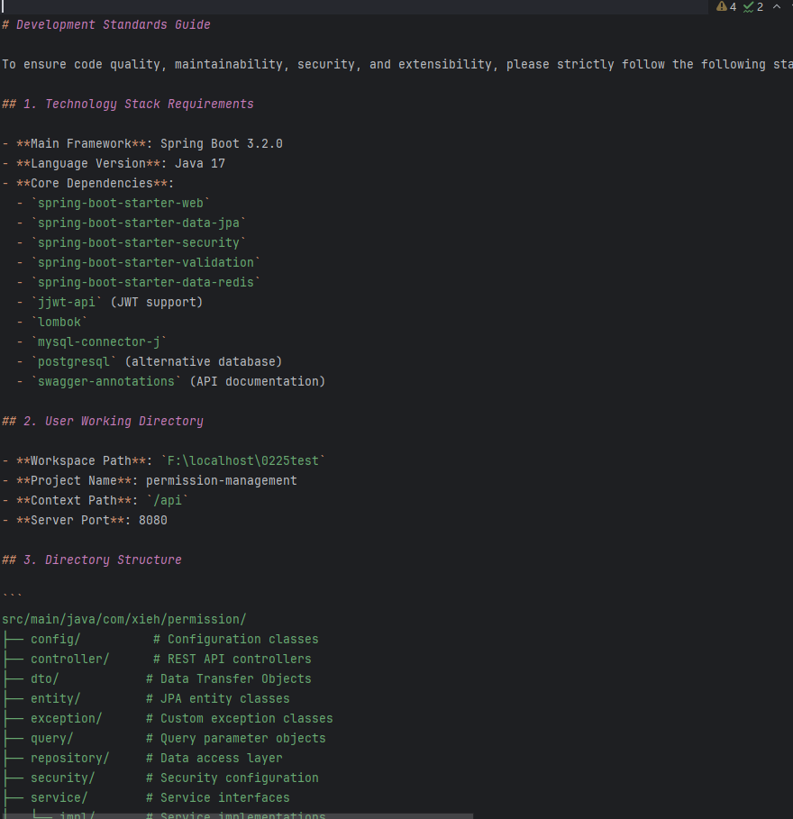Viewport: 793px width, 819px height.
Task: Click the spring-boot-starter-security entry
Action: 138,243
